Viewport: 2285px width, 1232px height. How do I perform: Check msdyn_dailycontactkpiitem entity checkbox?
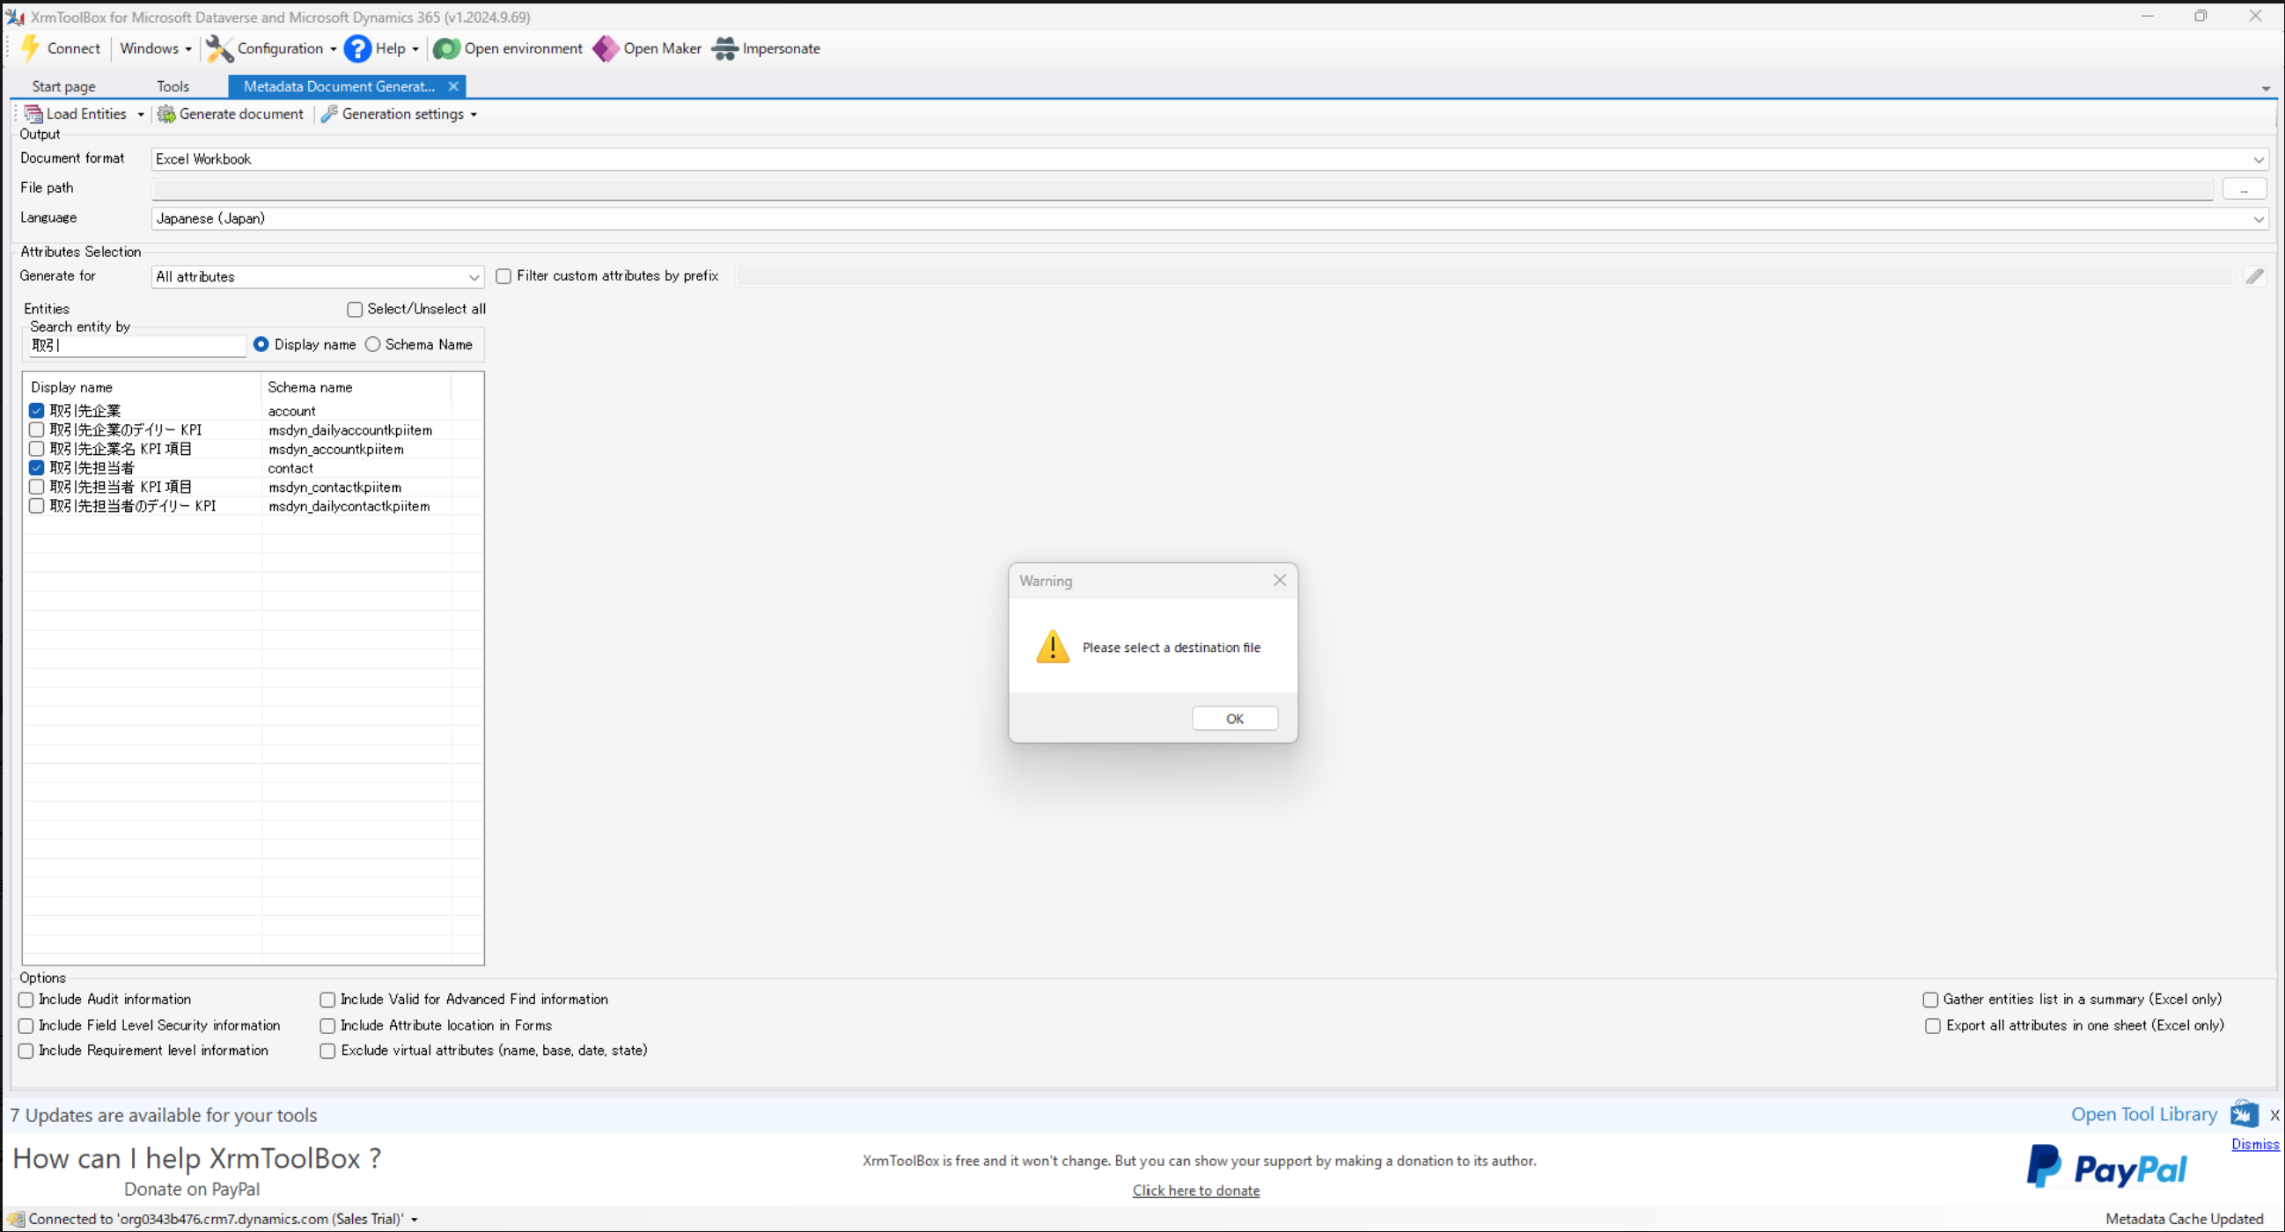[x=36, y=506]
